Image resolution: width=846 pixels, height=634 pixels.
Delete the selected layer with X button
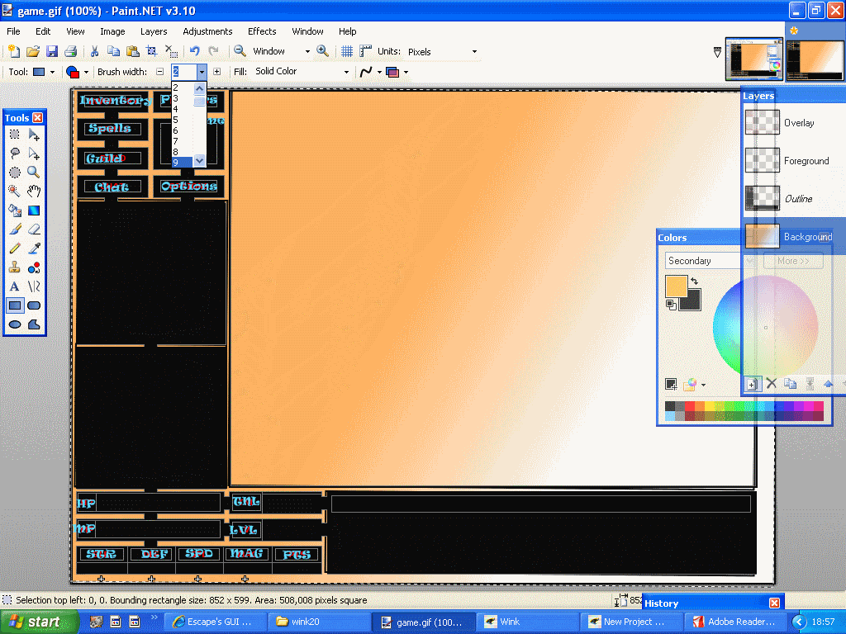772,384
